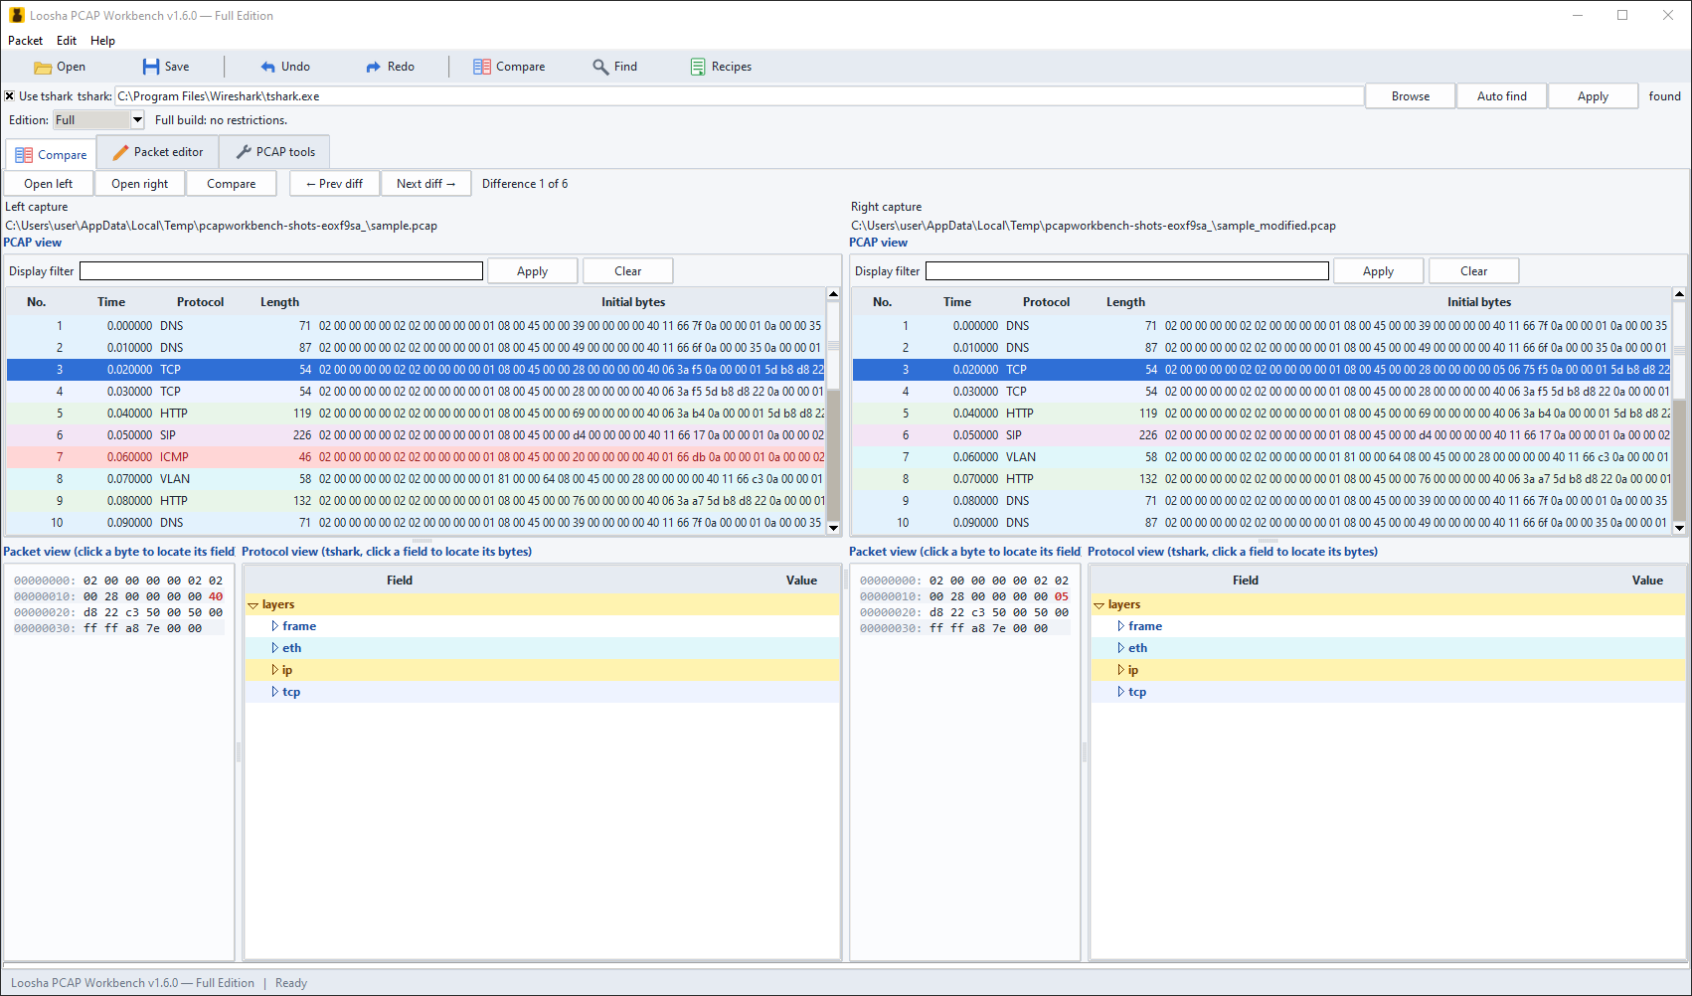Open the Packet menu
Image resolution: width=1692 pixels, height=996 pixels.
[x=26, y=41]
